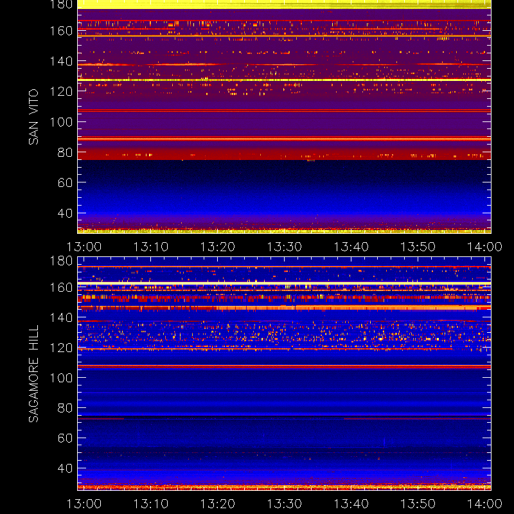Click 13:50 time label below San Vito plot

coord(418,247)
